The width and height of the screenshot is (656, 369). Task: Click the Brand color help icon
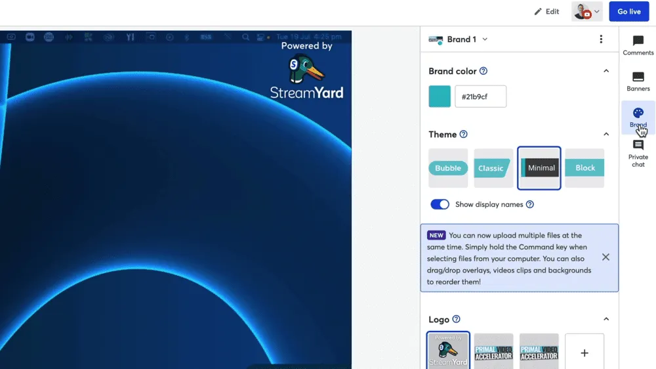tap(483, 71)
